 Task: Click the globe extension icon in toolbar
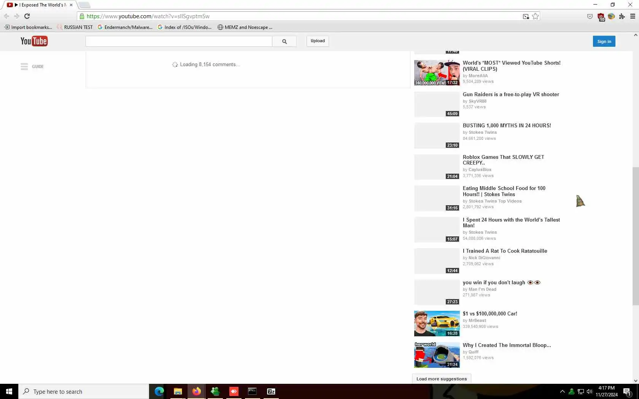(611, 16)
